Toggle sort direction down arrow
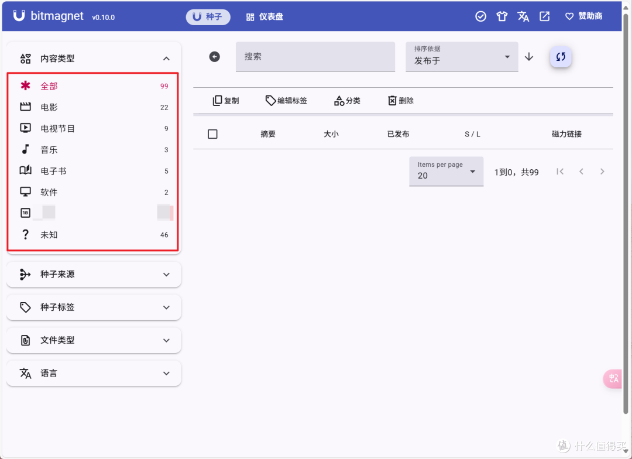Image resolution: width=632 pixels, height=459 pixels. click(529, 57)
